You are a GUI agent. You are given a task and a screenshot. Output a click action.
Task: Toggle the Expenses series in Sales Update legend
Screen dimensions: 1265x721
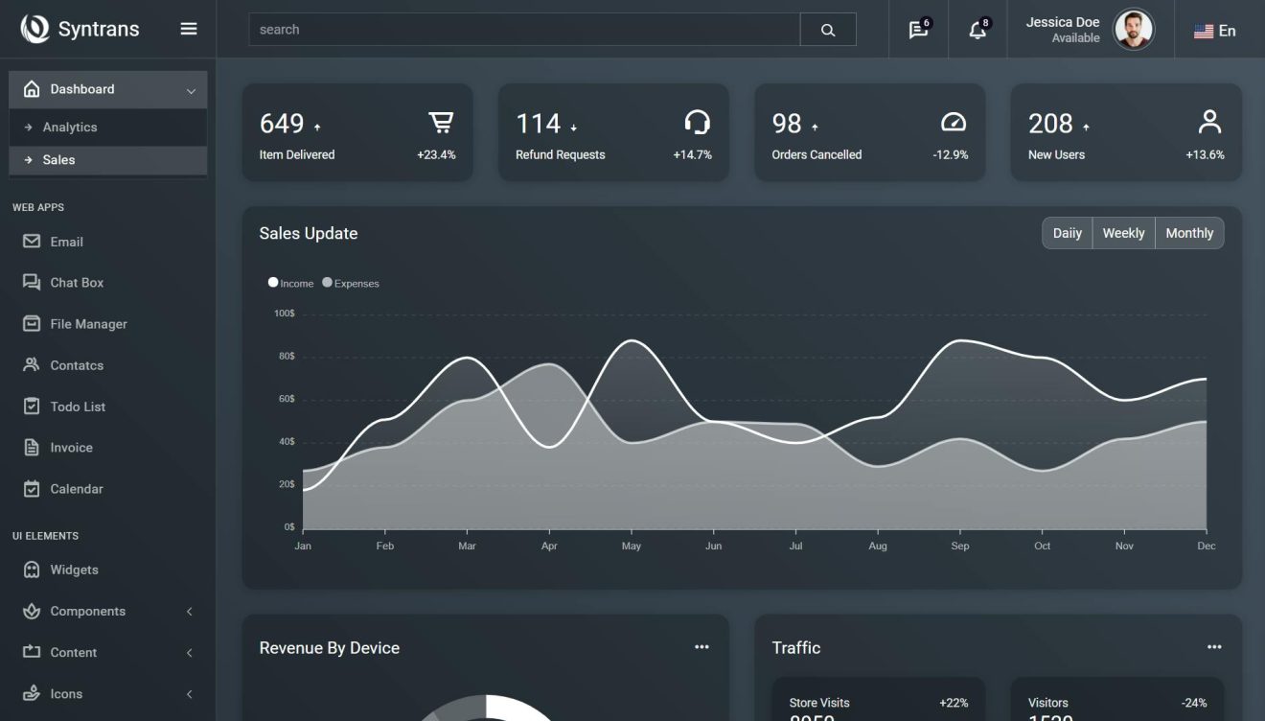click(352, 283)
